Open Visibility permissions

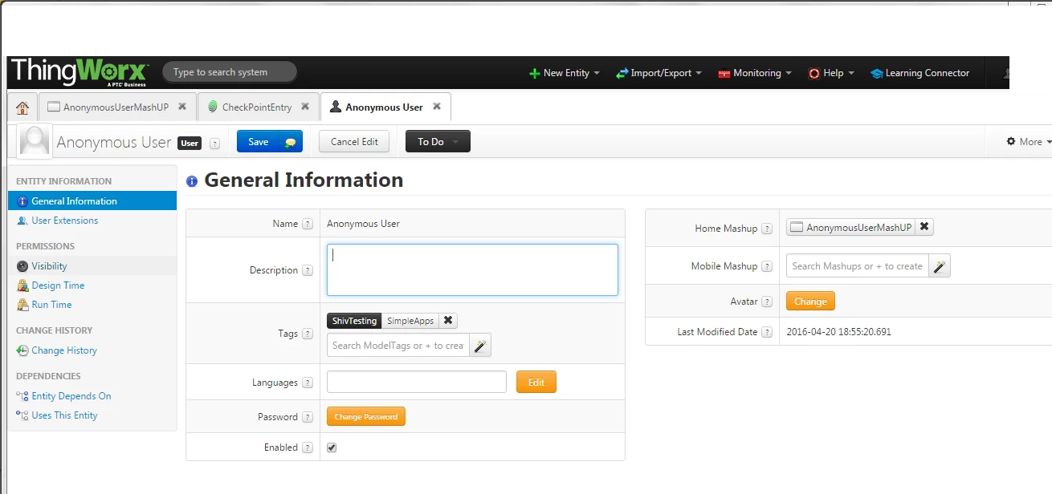50,266
